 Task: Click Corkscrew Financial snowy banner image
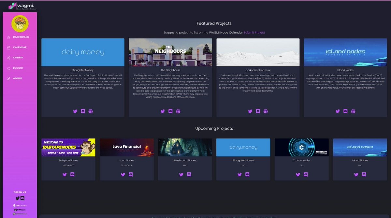(258, 52)
